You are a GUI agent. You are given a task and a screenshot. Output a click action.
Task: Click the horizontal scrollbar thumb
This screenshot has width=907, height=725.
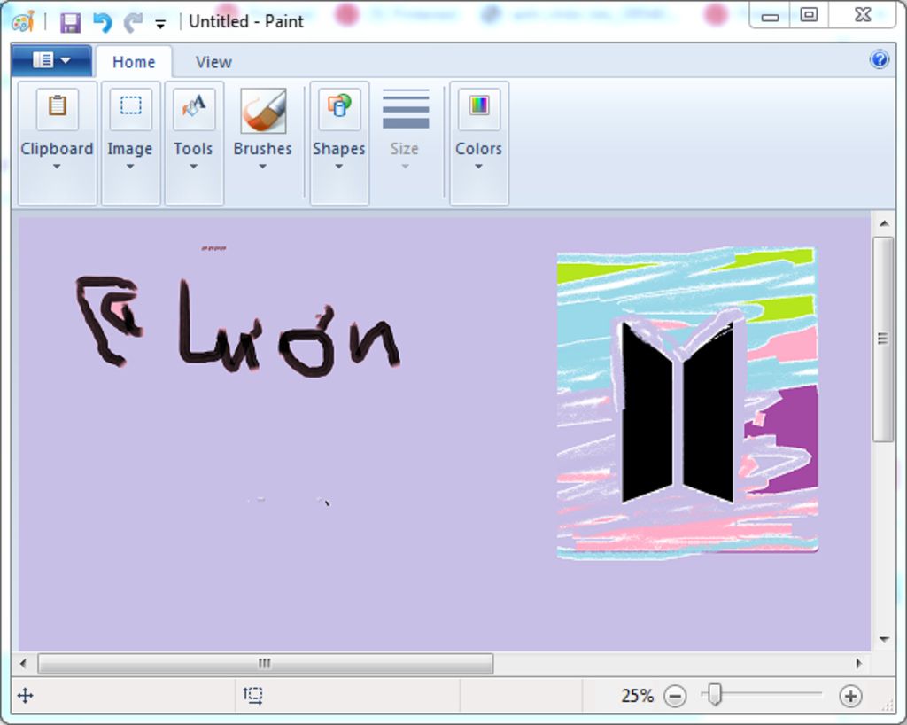266,663
